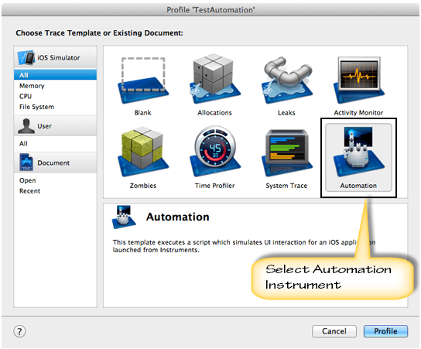The image size is (421, 349).
Task: Choose the Zombies template icon
Action: tap(143, 152)
